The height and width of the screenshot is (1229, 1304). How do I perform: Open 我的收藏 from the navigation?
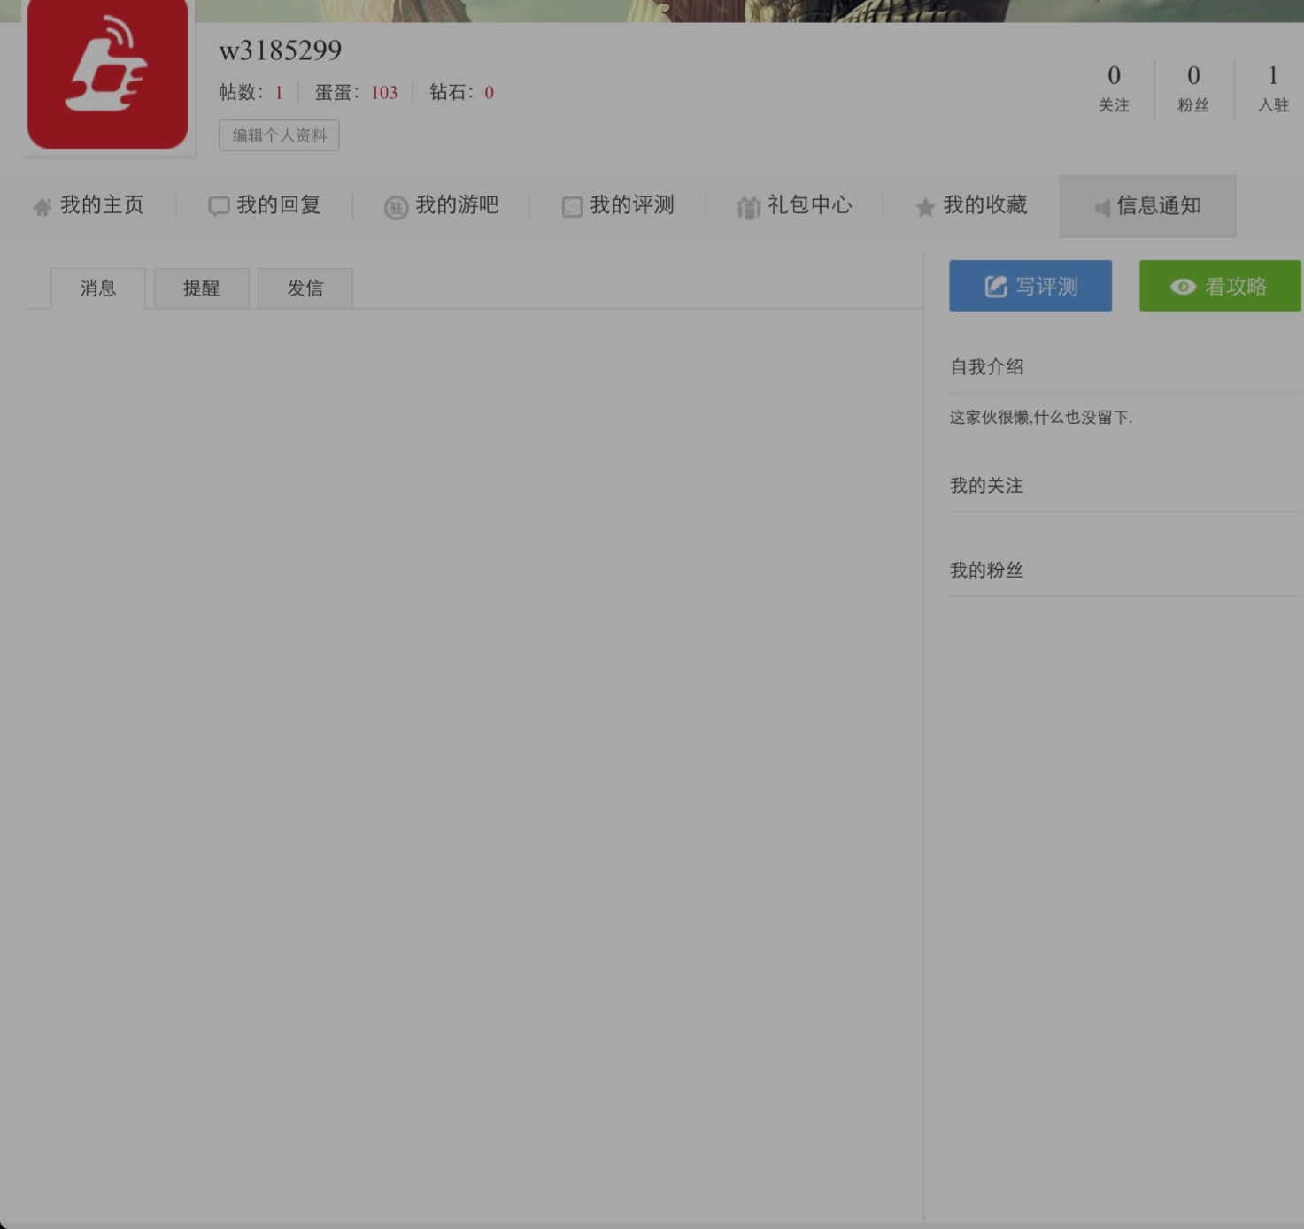(972, 206)
